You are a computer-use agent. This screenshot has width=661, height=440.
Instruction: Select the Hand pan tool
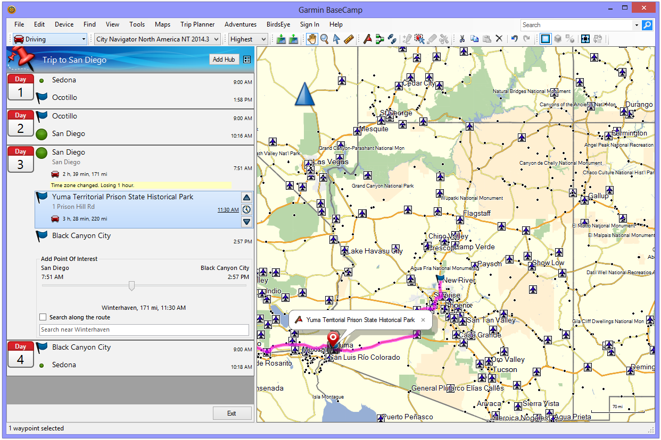coord(311,39)
